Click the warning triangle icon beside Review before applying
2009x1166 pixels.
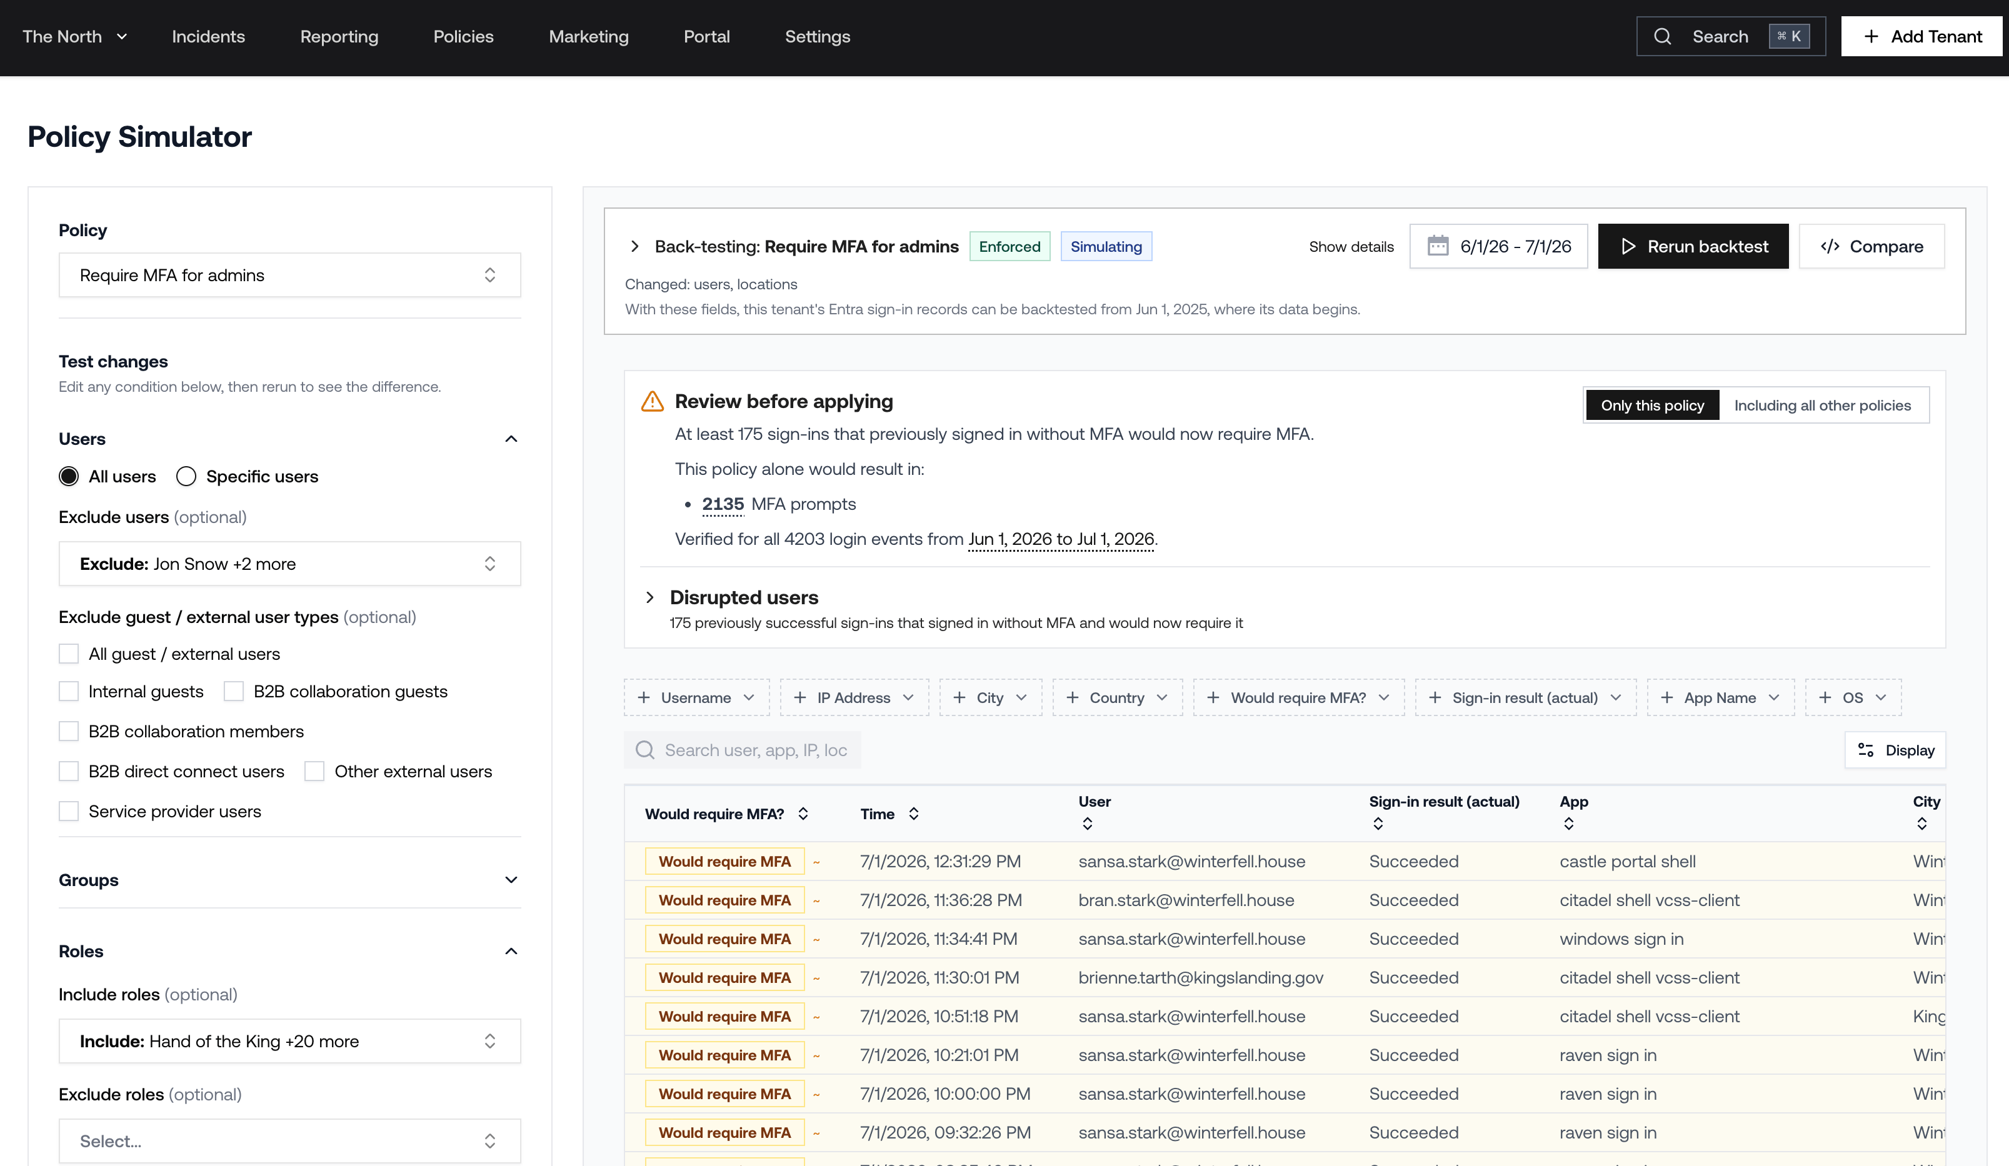(652, 401)
